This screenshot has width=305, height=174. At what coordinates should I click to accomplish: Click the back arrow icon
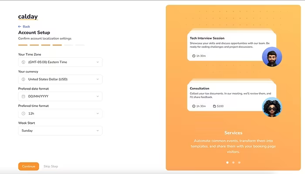coord(20,27)
